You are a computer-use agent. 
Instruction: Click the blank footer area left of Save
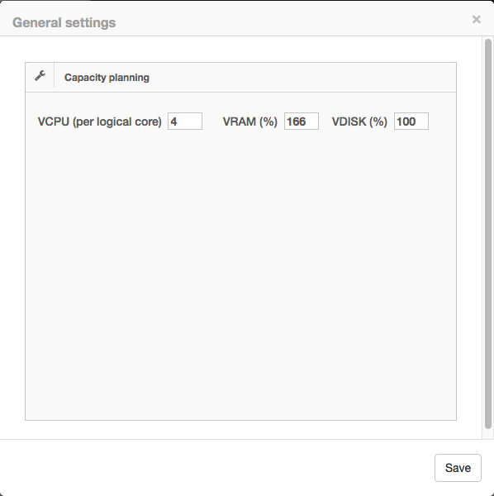(215, 468)
